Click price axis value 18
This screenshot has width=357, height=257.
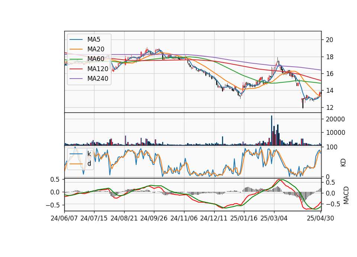(x=329, y=57)
